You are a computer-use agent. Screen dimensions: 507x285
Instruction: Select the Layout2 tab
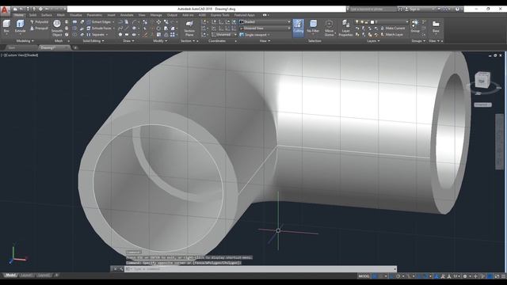(x=44, y=275)
